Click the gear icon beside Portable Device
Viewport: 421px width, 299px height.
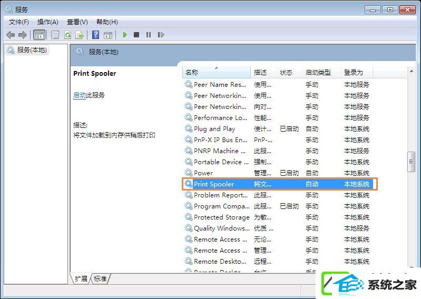189,162
